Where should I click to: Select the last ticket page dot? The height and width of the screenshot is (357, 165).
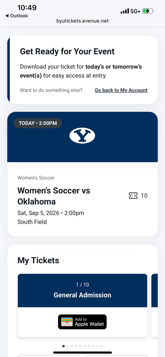101,346
